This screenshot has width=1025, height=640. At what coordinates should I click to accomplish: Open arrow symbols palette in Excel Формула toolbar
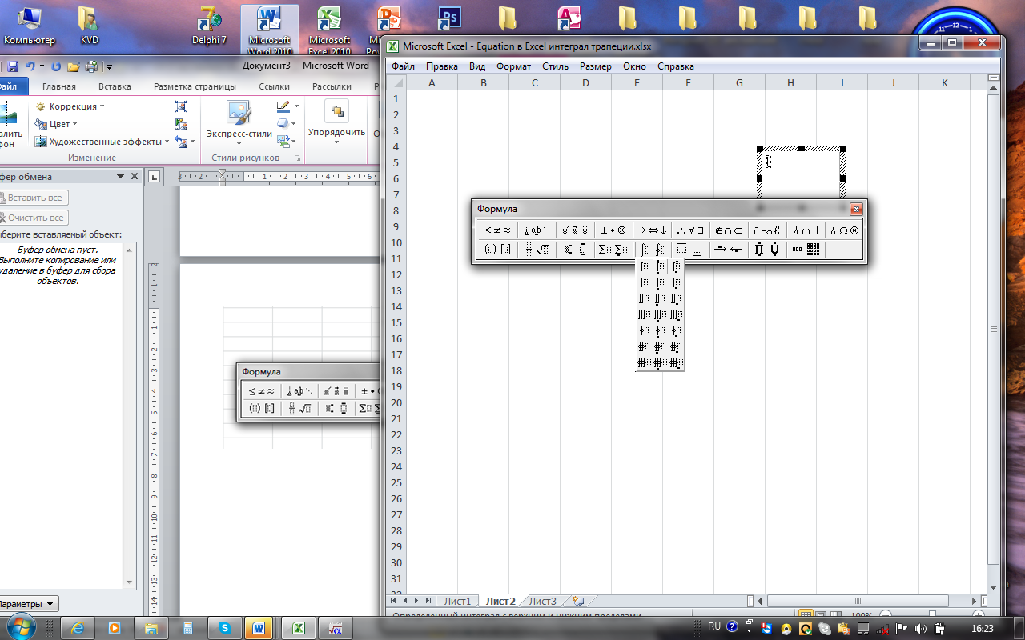(x=651, y=230)
